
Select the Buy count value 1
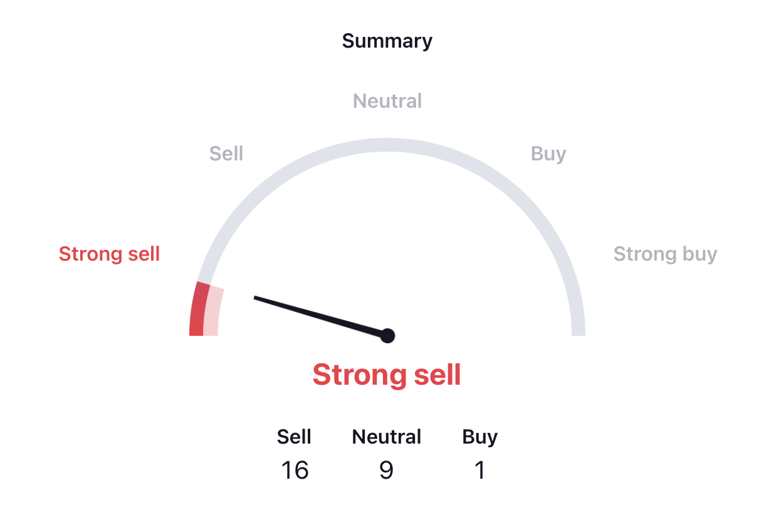coord(480,470)
